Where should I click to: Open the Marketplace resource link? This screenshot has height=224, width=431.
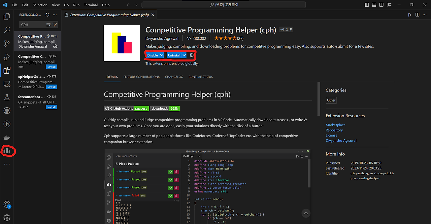[335, 125]
